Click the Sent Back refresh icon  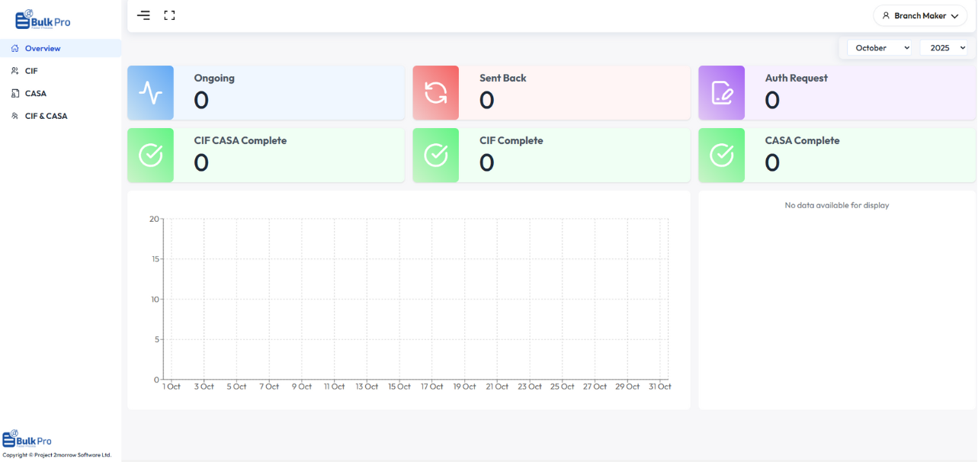pyautogui.click(x=436, y=93)
